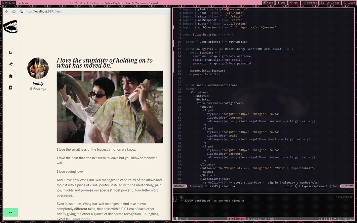This screenshot has height=223, width=357.
Task: Click the 21:30 clock widget
Action: pyautogui.click(x=349, y=3)
